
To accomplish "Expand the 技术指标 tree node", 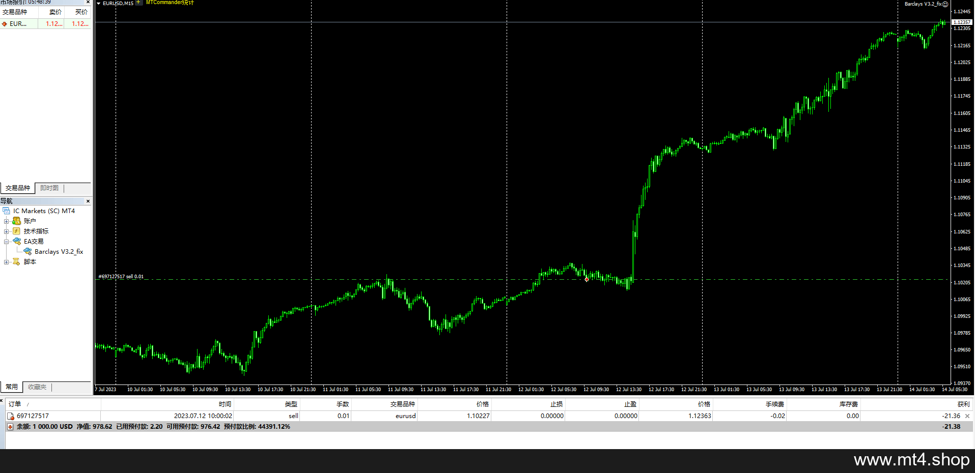I will (x=6, y=231).
